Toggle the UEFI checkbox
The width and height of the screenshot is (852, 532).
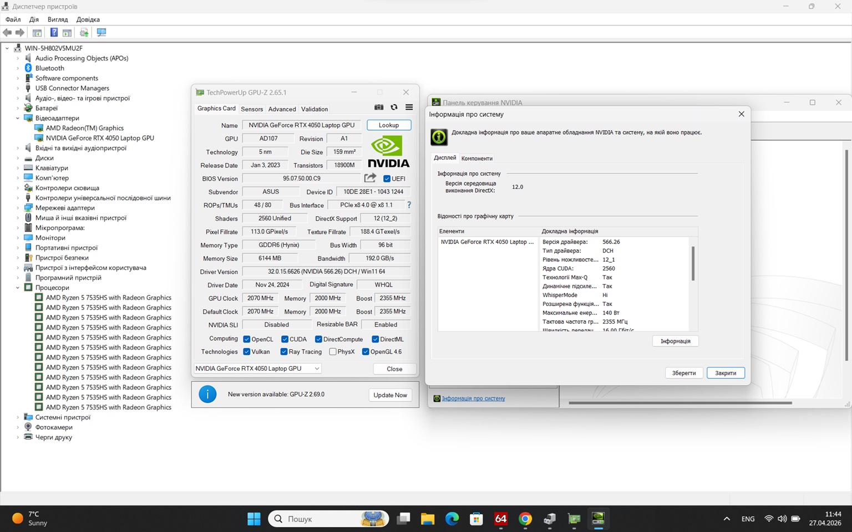click(x=387, y=178)
